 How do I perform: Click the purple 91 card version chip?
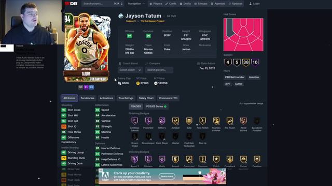86,87
